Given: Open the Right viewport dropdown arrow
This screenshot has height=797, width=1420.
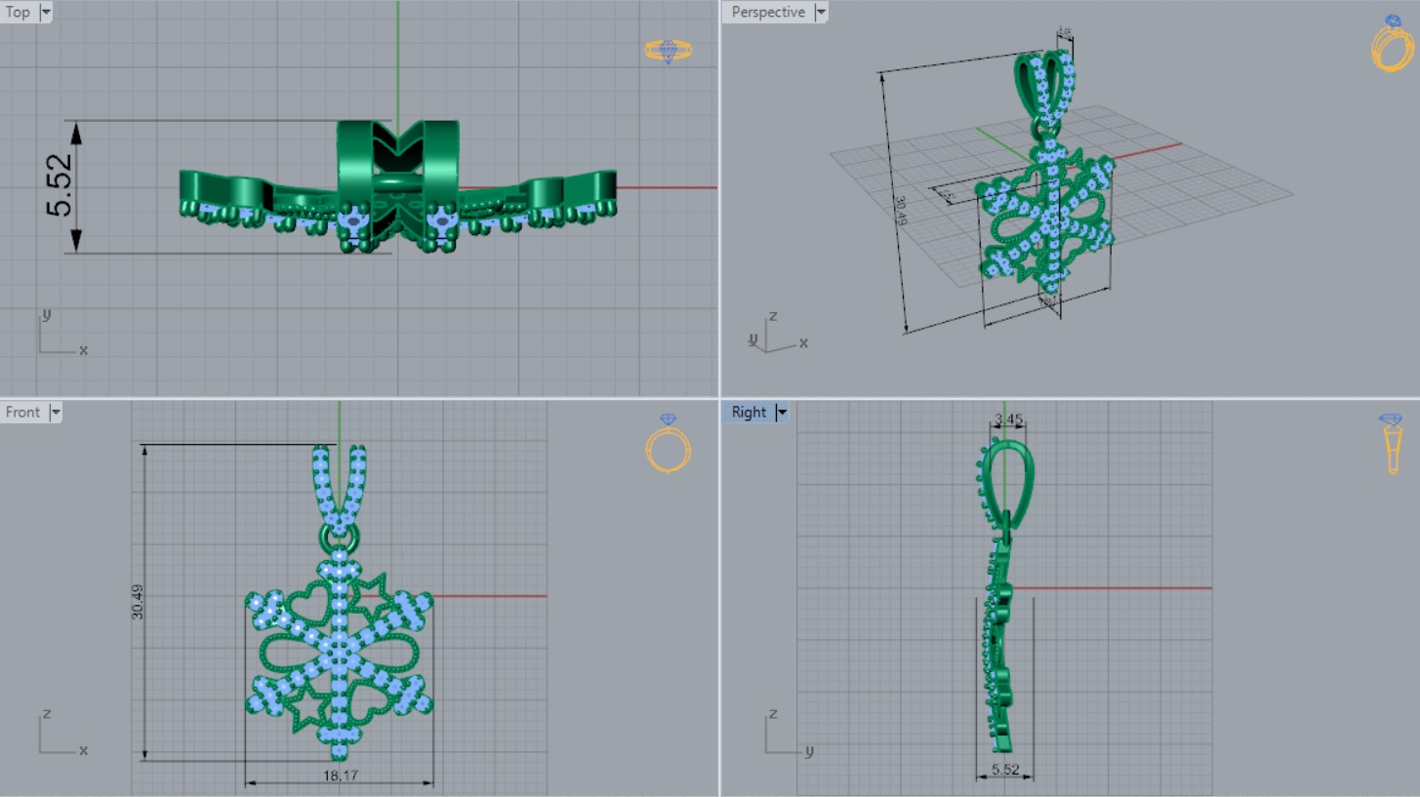Looking at the screenshot, I should [x=782, y=413].
